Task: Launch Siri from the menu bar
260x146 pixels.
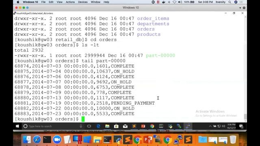Action: pos(236,2)
